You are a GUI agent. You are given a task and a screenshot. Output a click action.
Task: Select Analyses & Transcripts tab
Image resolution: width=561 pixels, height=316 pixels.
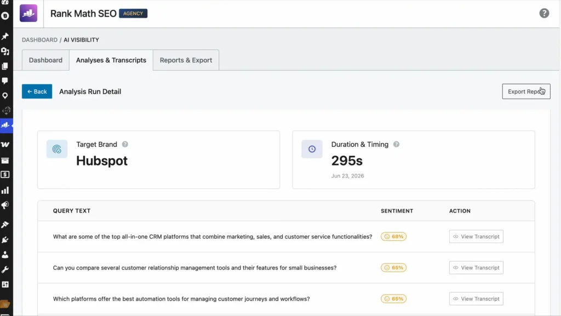pyautogui.click(x=111, y=60)
